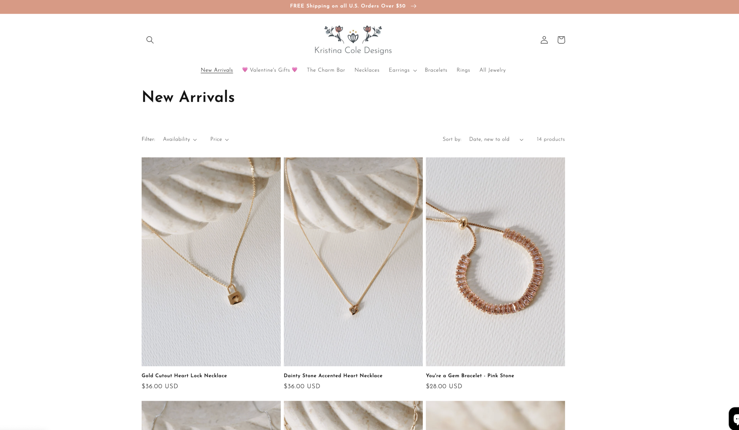Select All Jewelry link
The height and width of the screenshot is (430, 739).
[x=493, y=70]
